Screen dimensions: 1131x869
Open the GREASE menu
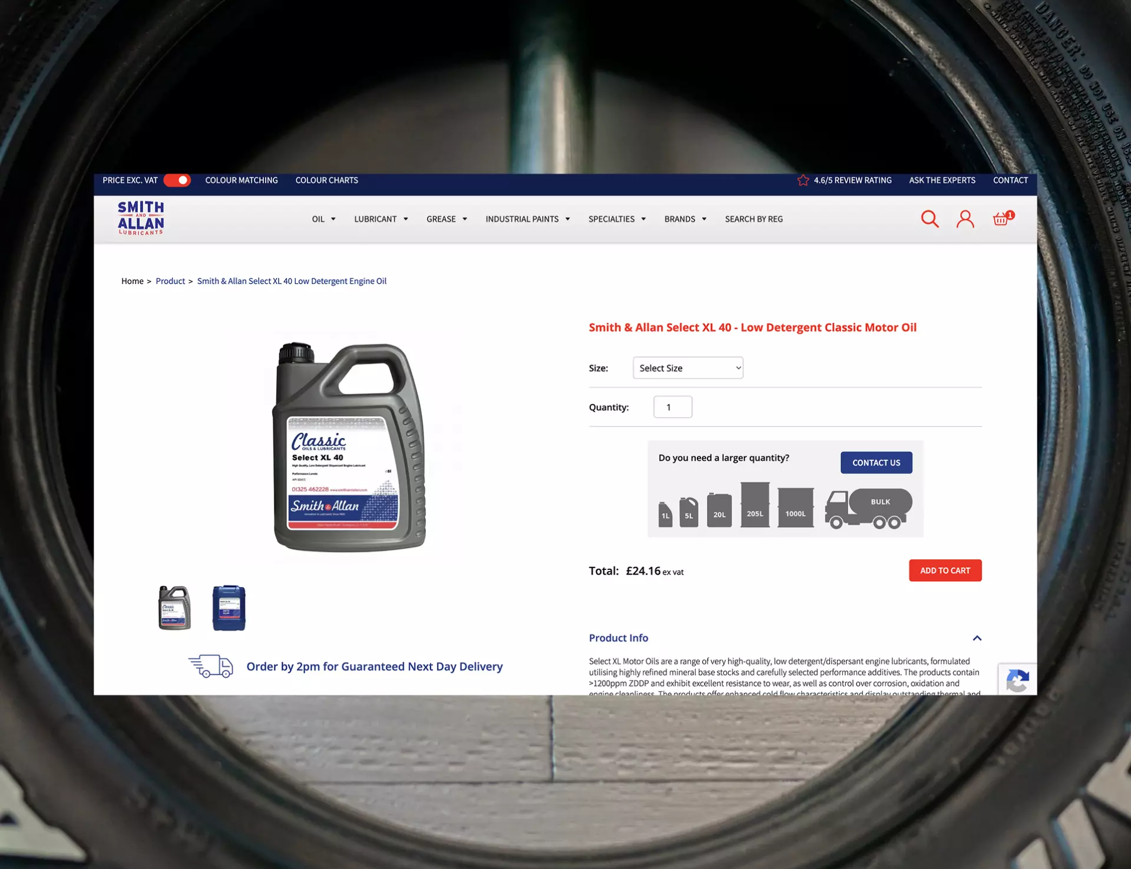pyautogui.click(x=441, y=219)
